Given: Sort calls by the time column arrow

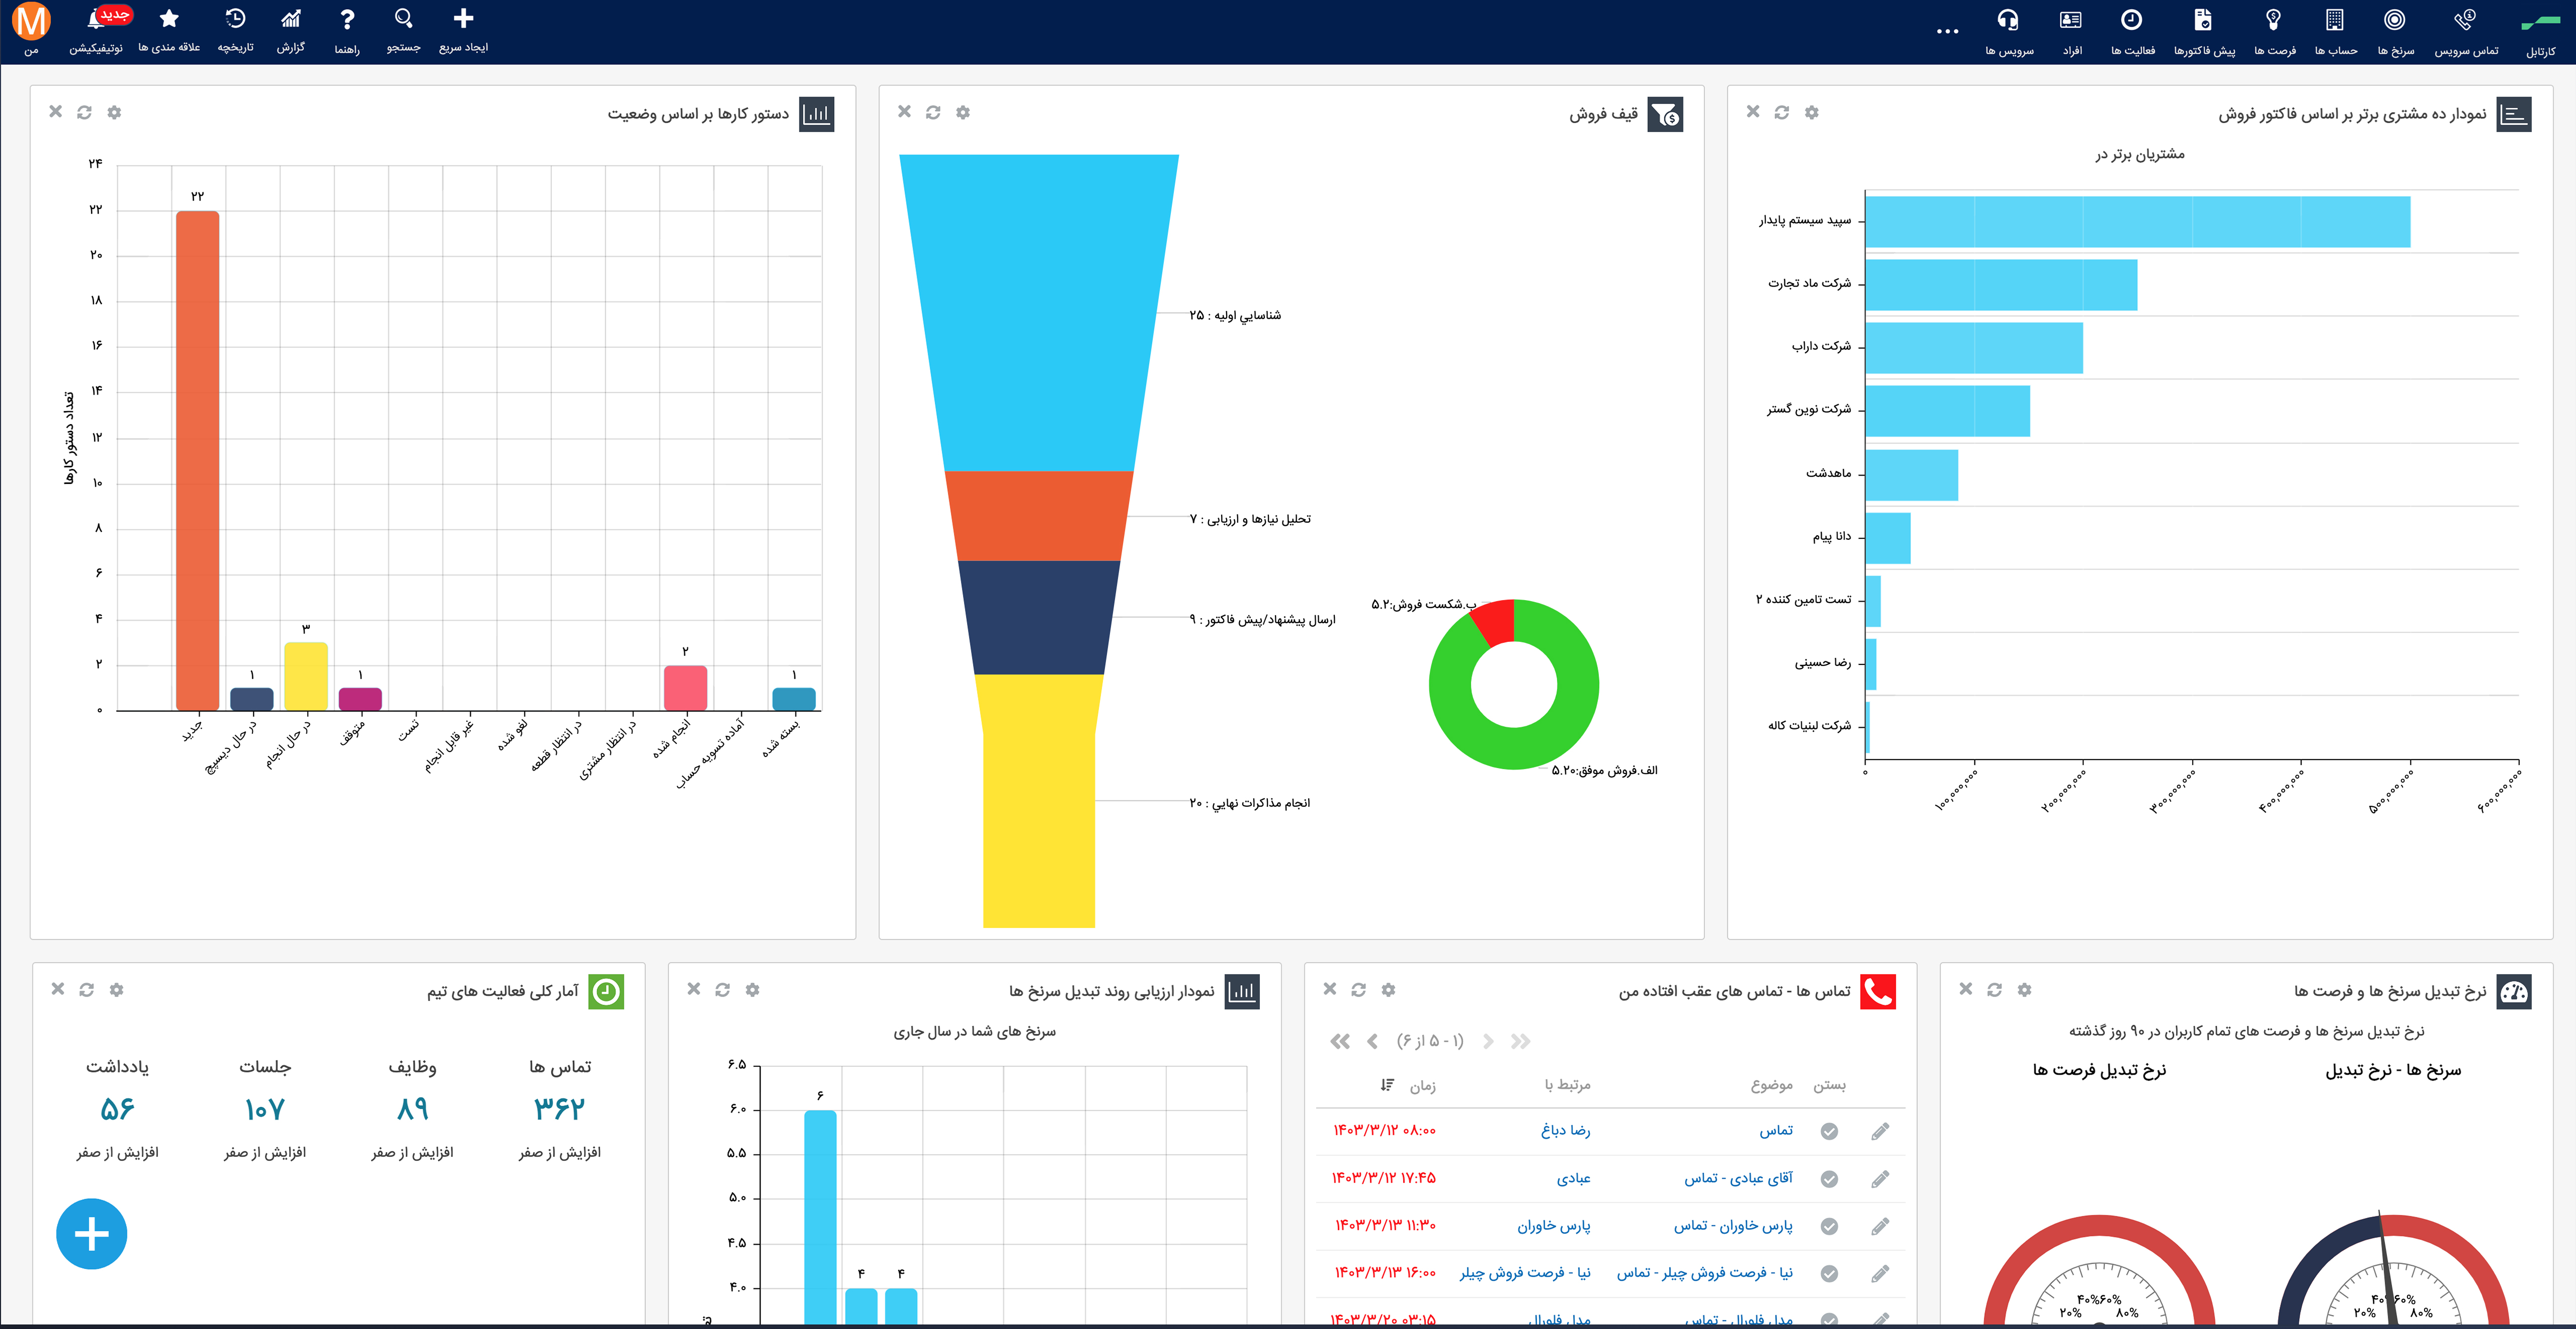Looking at the screenshot, I should (1387, 1085).
